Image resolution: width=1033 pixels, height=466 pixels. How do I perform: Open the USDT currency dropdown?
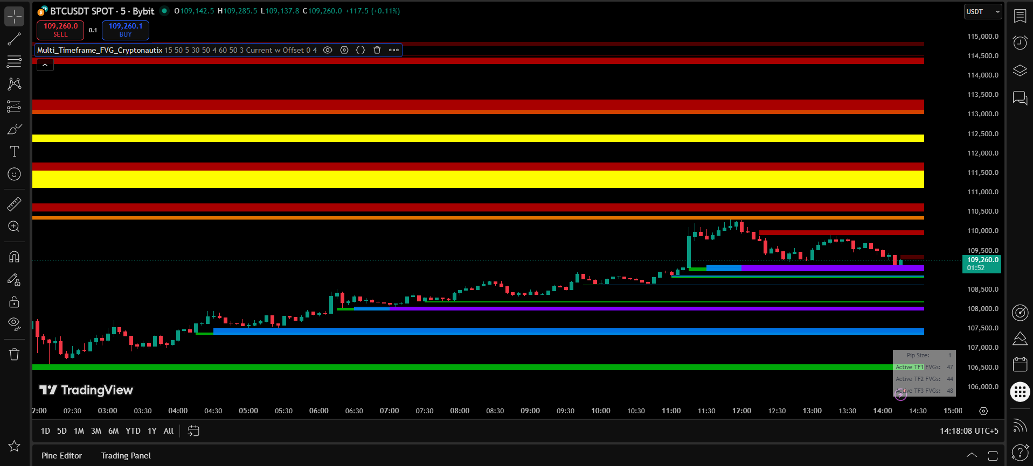[982, 12]
